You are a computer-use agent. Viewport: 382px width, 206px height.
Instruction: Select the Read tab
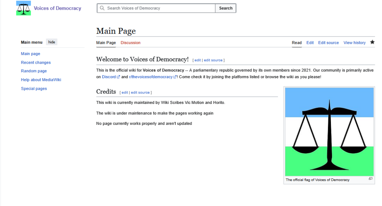(297, 42)
